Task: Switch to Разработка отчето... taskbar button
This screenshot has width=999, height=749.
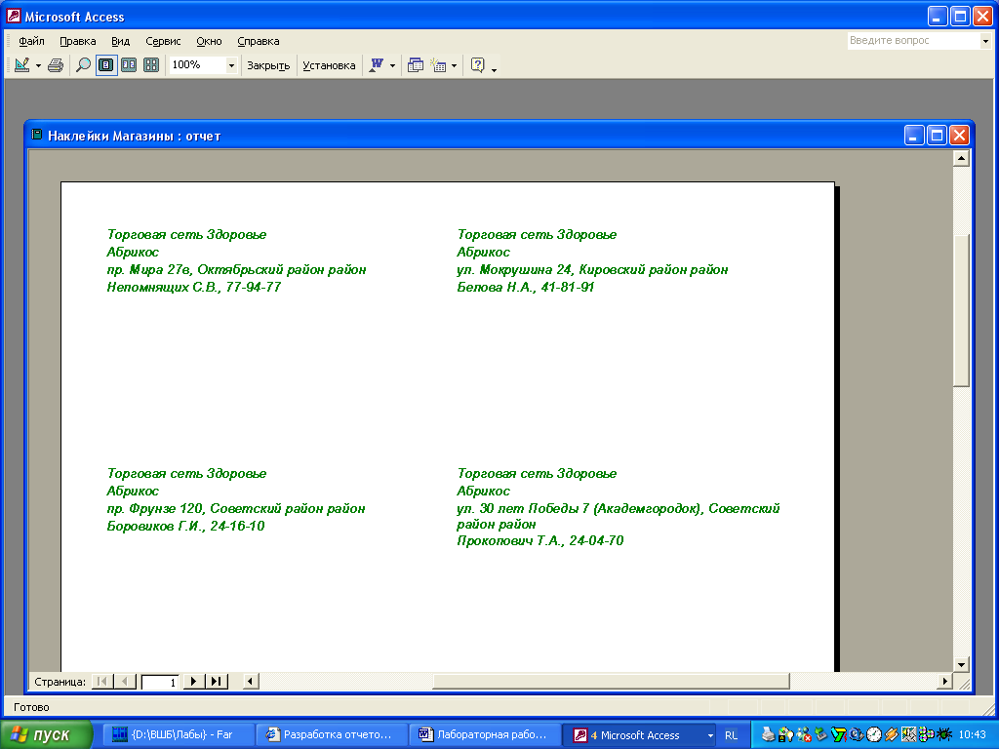Action: pyautogui.click(x=332, y=735)
